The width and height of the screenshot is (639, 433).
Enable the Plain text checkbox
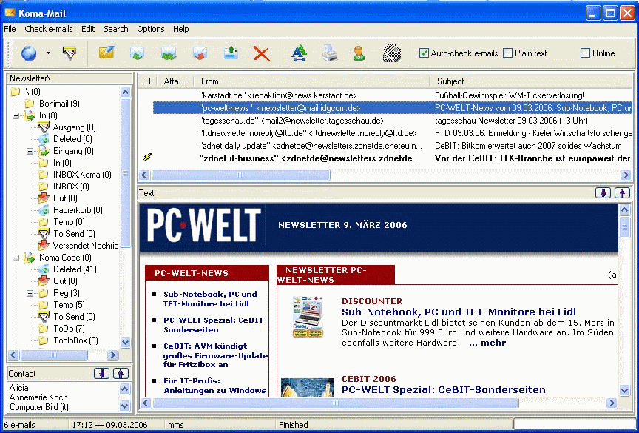click(x=507, y=53)
